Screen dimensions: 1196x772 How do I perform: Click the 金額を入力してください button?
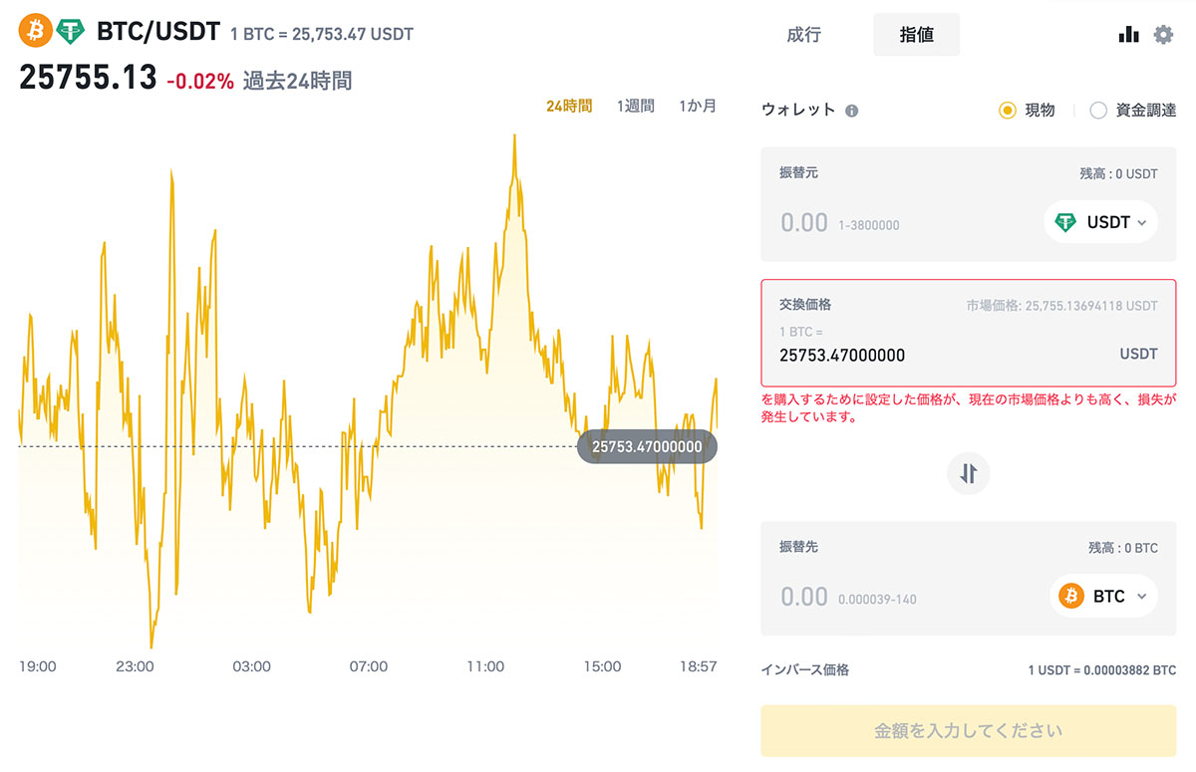pos(969,731)
